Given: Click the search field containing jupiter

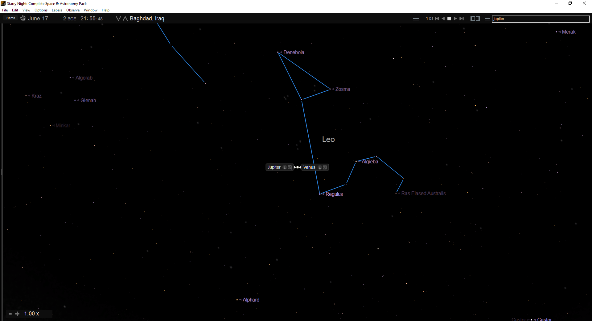Looking at the screenshot, I should pos(540,19).
